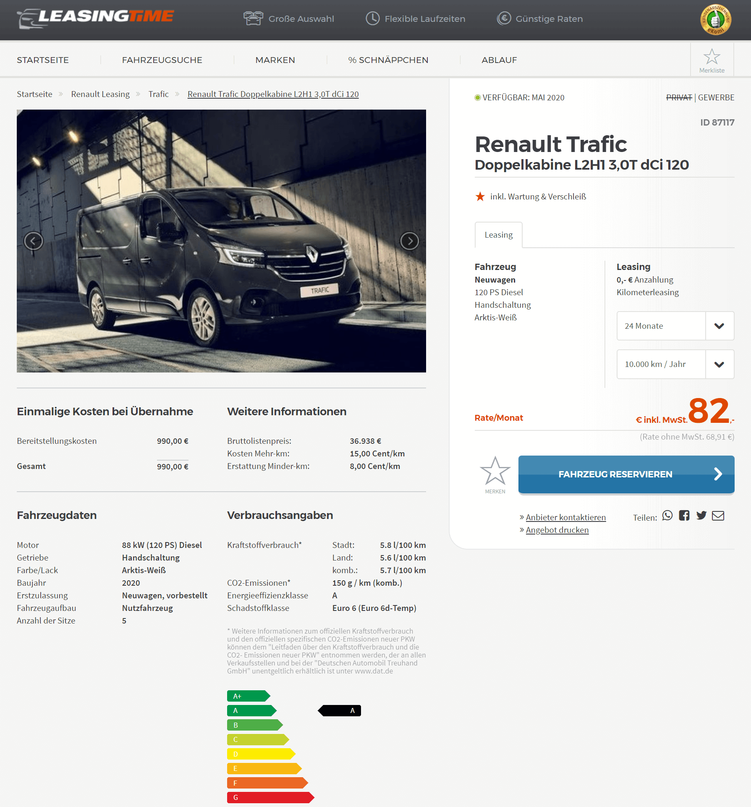751x807 pixels.
Task: Share the offer on Facebook
Action: 684,516
